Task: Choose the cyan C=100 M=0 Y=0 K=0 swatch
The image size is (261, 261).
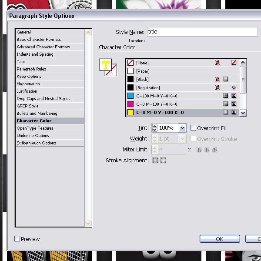Action: [183, 96]
